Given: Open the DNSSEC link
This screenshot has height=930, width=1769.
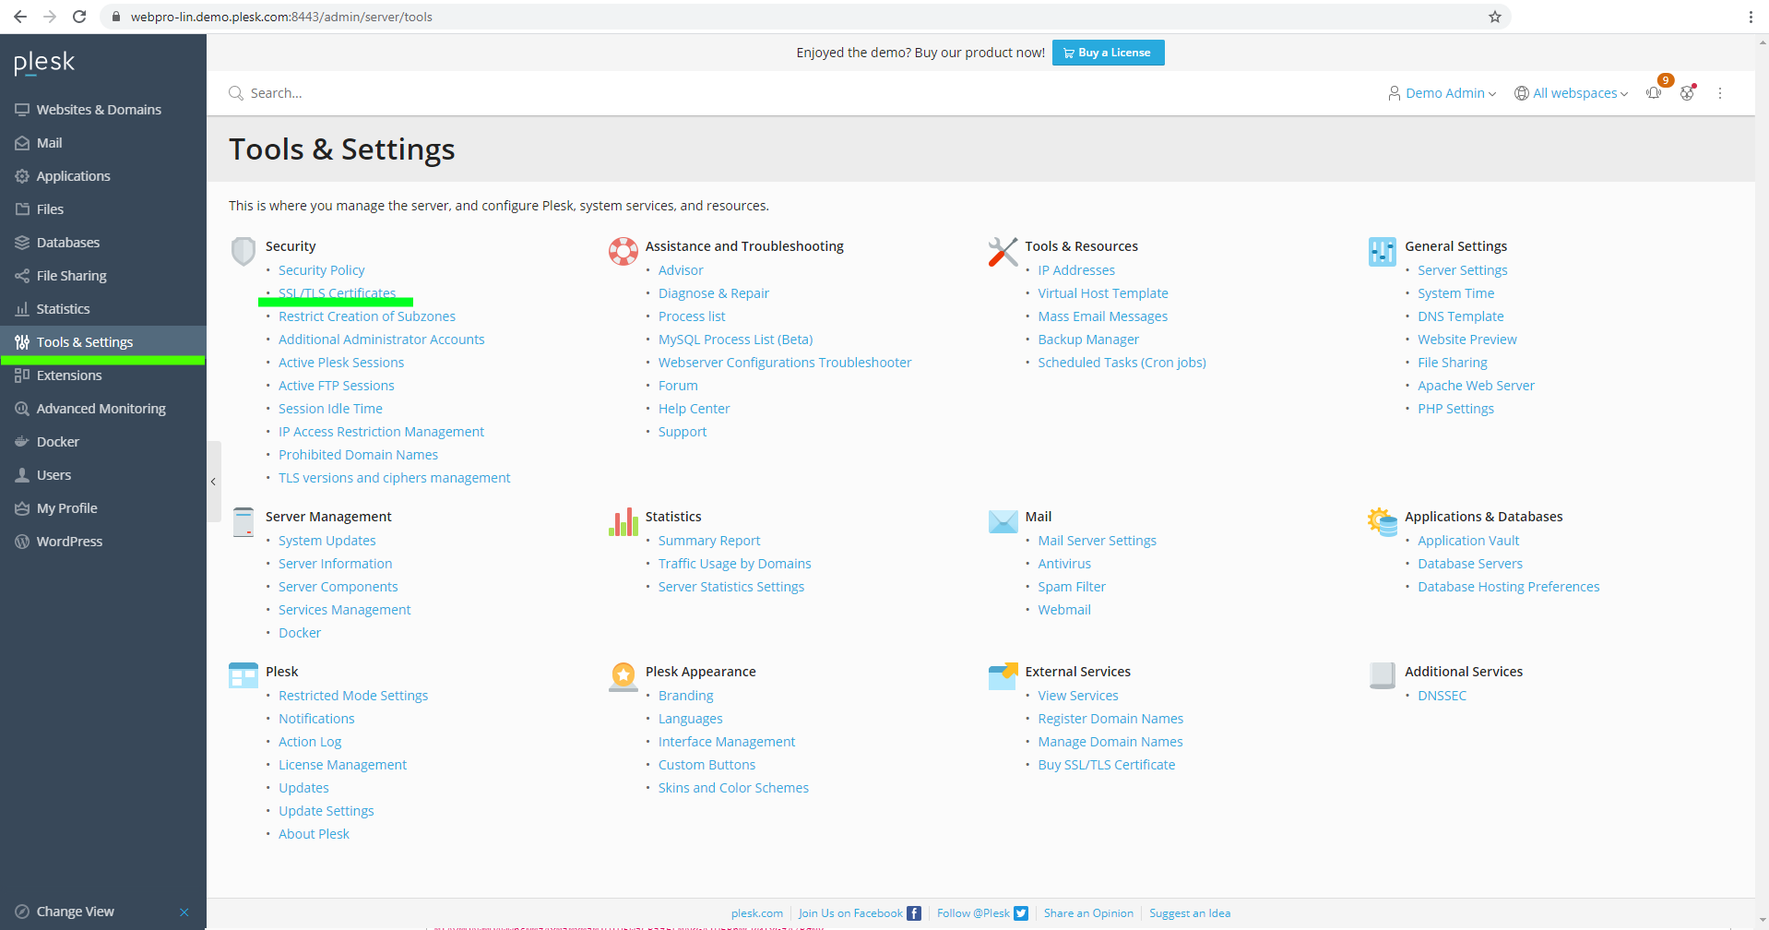Looking at the screenshot, I should (x=1443, y=696).
